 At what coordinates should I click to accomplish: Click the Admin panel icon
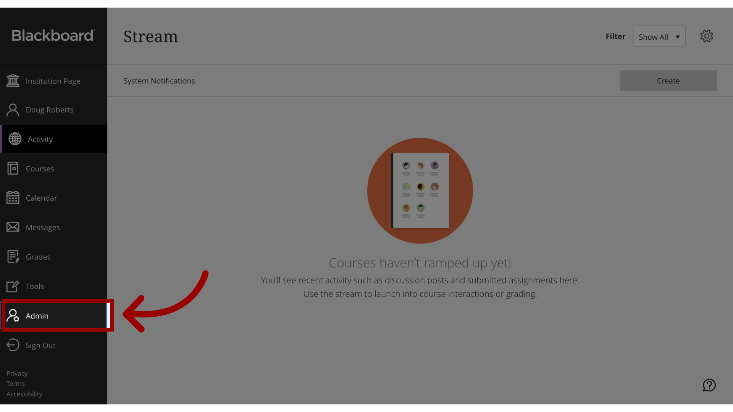[12, 315]
